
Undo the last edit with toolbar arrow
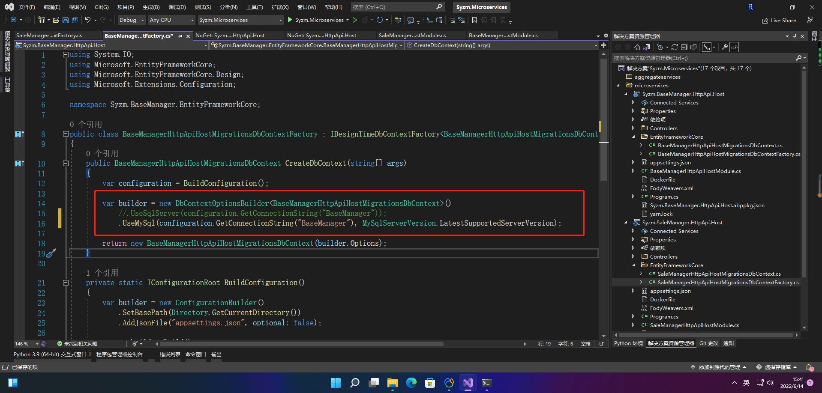(88, 20)
